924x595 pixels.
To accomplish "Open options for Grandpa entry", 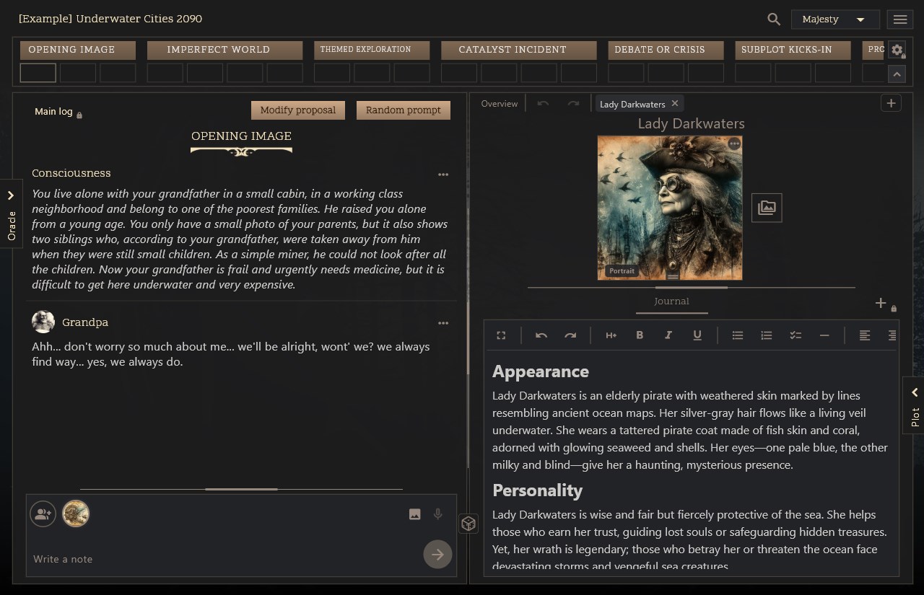I will (443, 323).
